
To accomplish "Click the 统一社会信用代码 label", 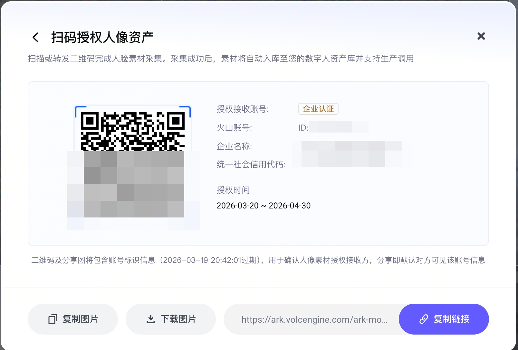I will 251,164.
